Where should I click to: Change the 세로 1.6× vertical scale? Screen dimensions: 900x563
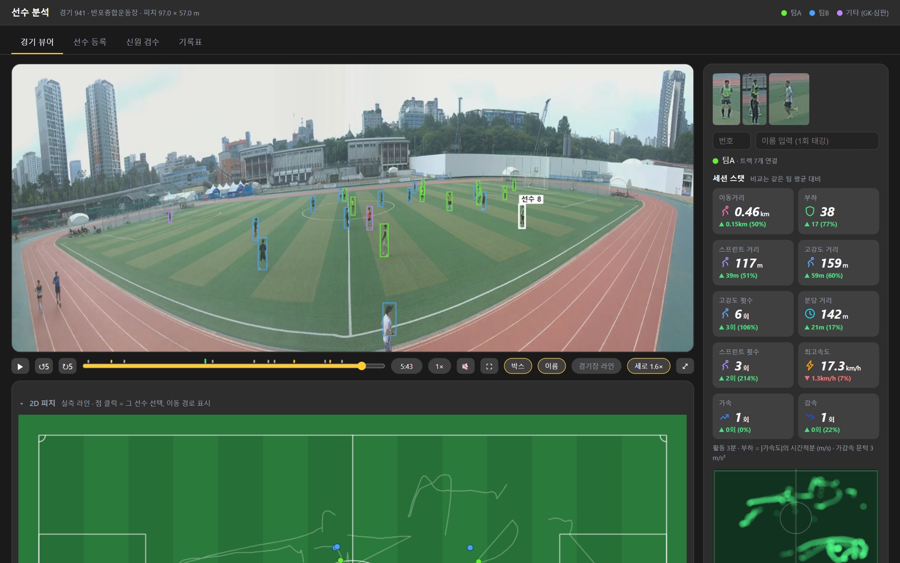pos(648,366)
